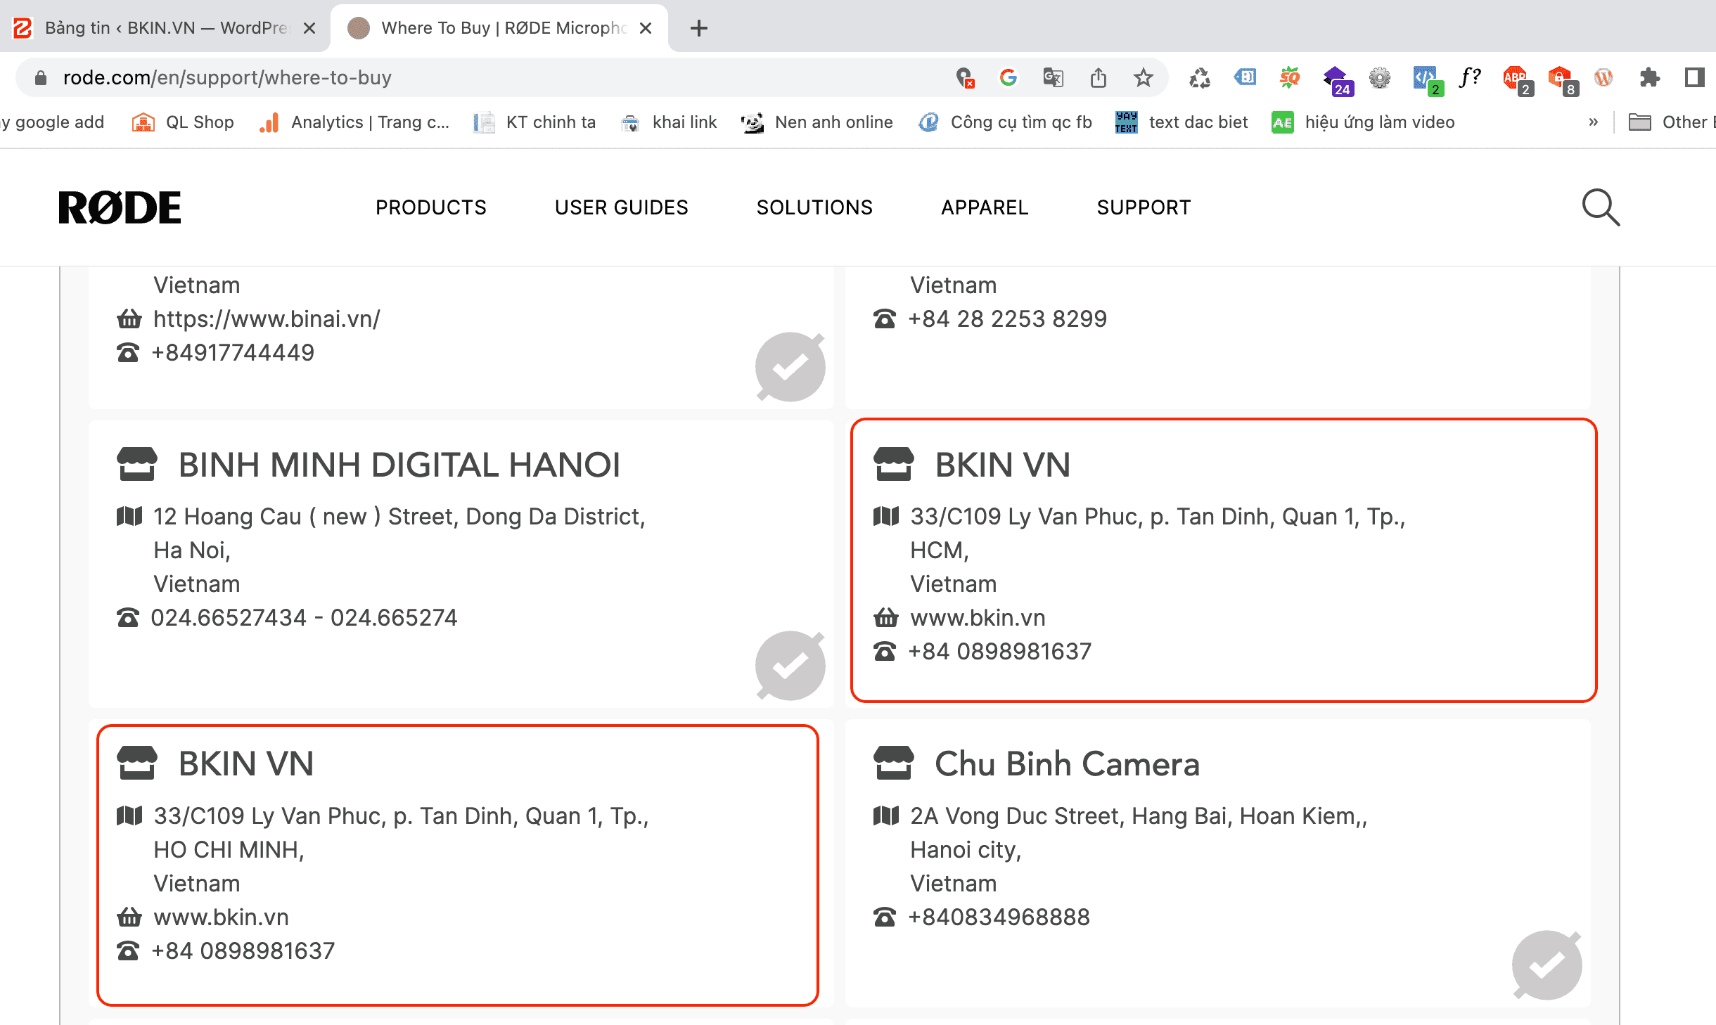The width and height of the screenshot is (1716, 1025).
Task: Click the www.bkin.vn link in the HO CHI MINH card
Action: tap(221, 917)
